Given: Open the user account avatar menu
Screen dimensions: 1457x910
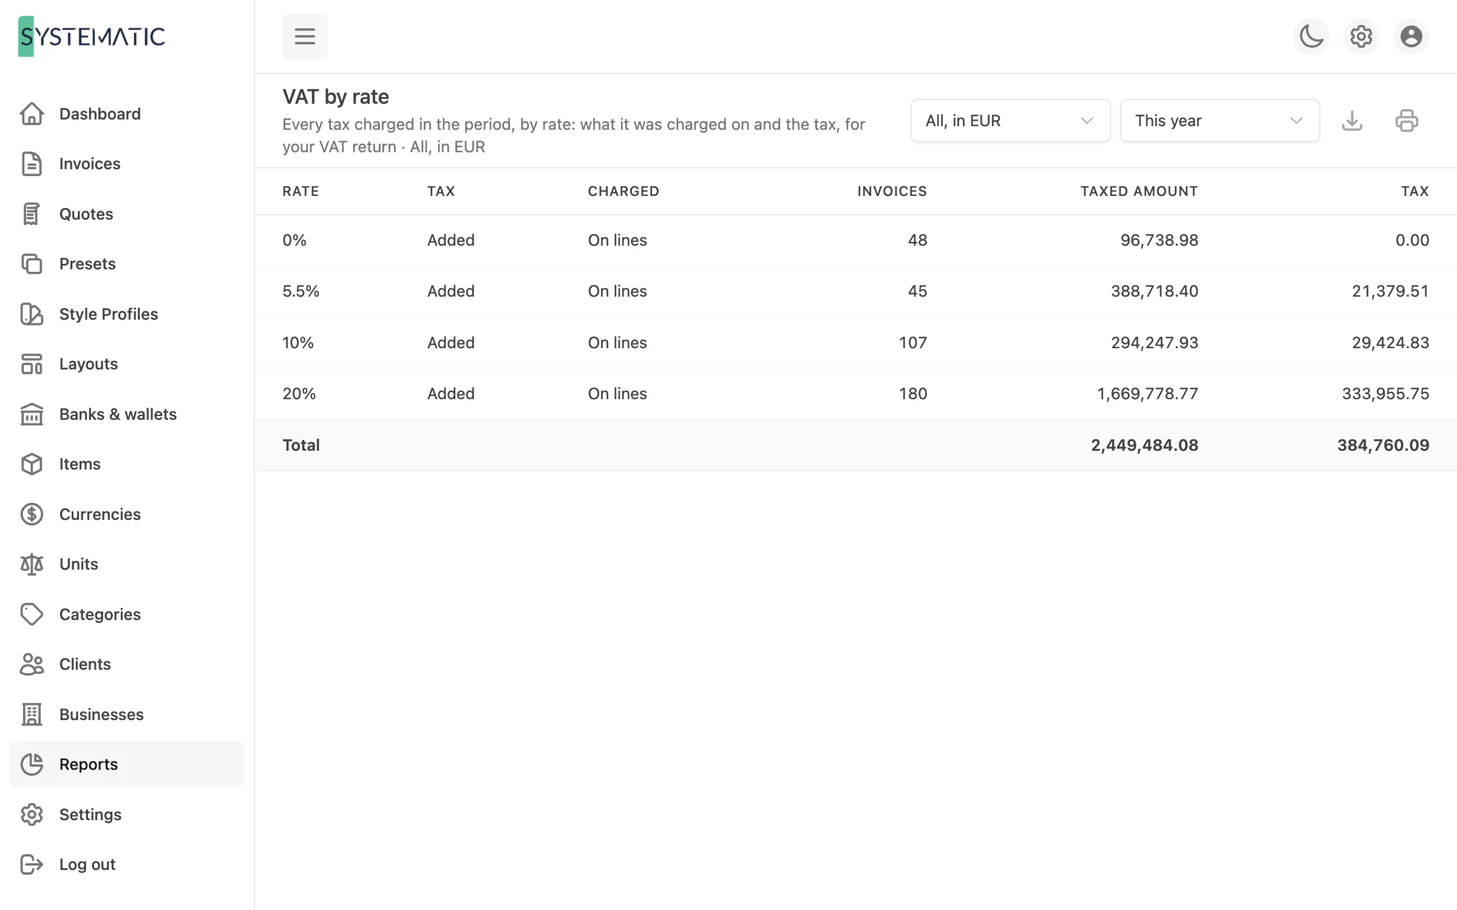Looking at the screenshot, I should coord(1411,36).
